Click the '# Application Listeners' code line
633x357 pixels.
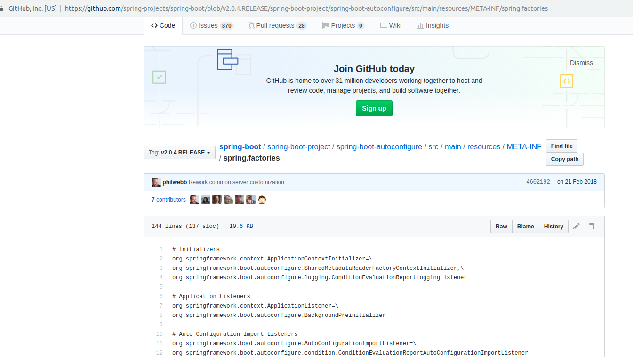click(x=211, y=296)
